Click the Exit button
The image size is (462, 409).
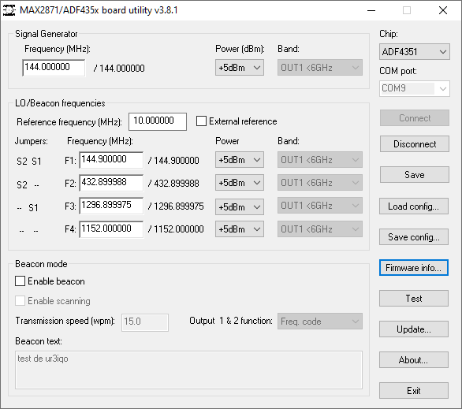click(414, 390)
